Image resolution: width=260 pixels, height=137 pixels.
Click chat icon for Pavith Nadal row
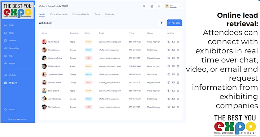tap(169, 42)
